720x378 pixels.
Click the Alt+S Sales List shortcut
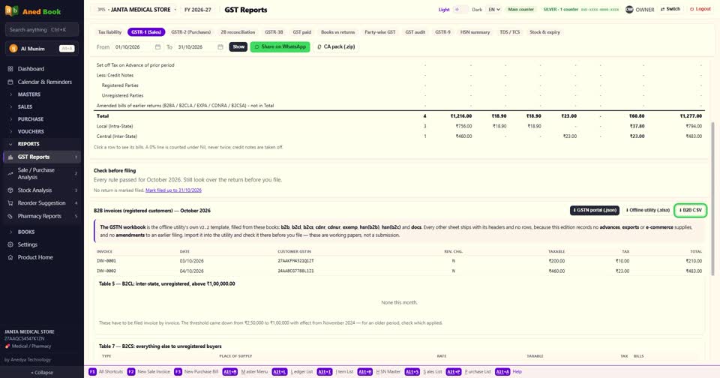[423, 371]
